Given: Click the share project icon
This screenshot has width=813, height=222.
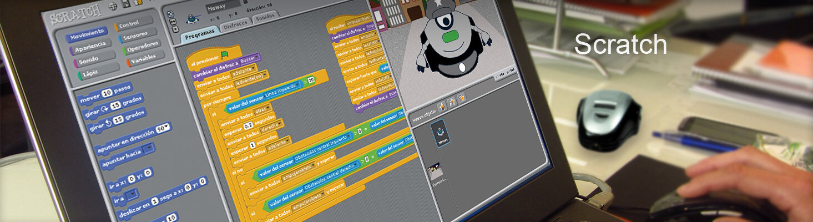Looking at the screenshot, I should (137, 3).
